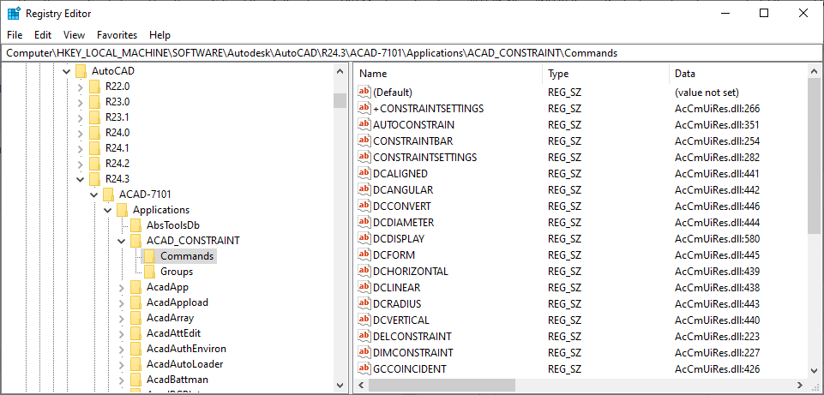The image size is (824, 395).
Task: Expand the R22.0 key
Action: (x=80, y=87)
